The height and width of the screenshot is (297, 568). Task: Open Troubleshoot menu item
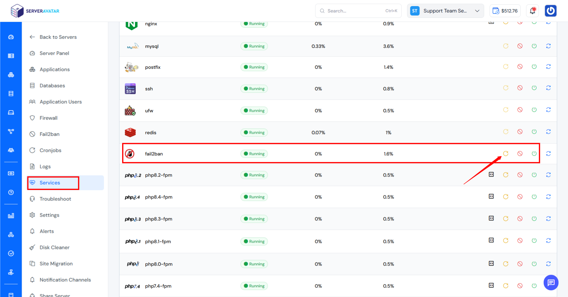point(50,199)
